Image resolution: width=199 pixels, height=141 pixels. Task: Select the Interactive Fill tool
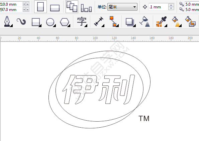coord(176,22)
